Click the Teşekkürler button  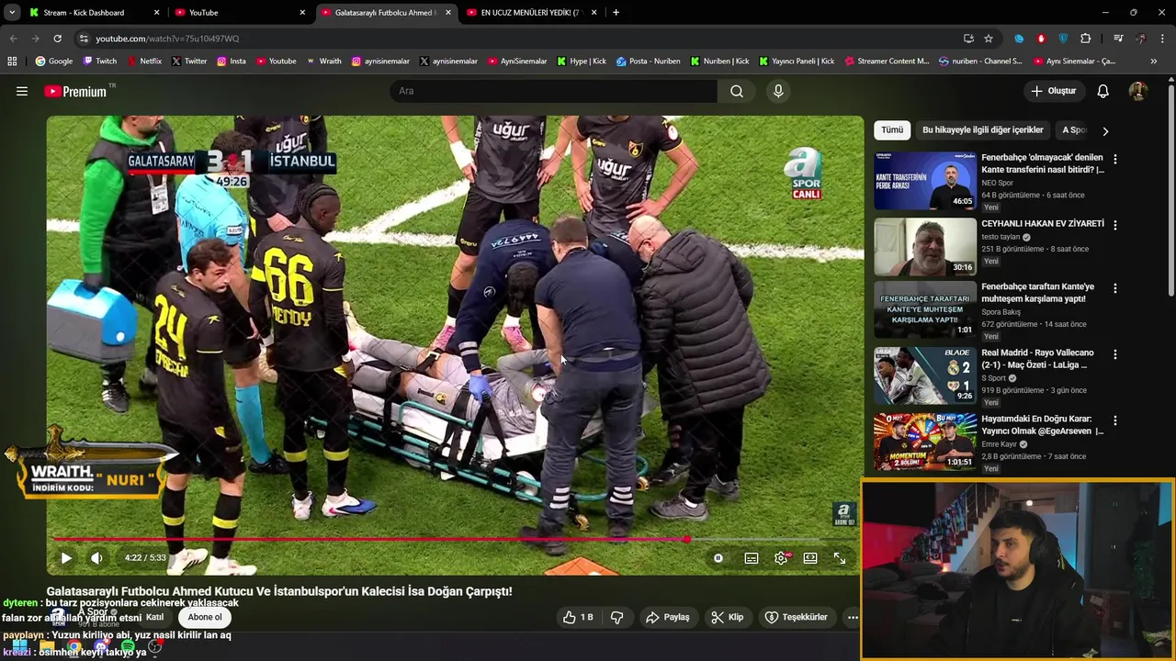pos(796,617)
